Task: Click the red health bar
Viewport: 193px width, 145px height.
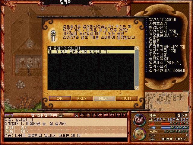Action: pyautogui.click(x=175, y=124)
